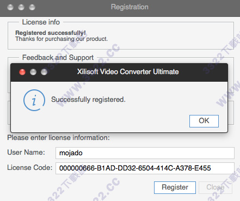Screen dimensions: 240x201
Task: Close the Xilisoft dialog with the red button
Action: [22, 72]
